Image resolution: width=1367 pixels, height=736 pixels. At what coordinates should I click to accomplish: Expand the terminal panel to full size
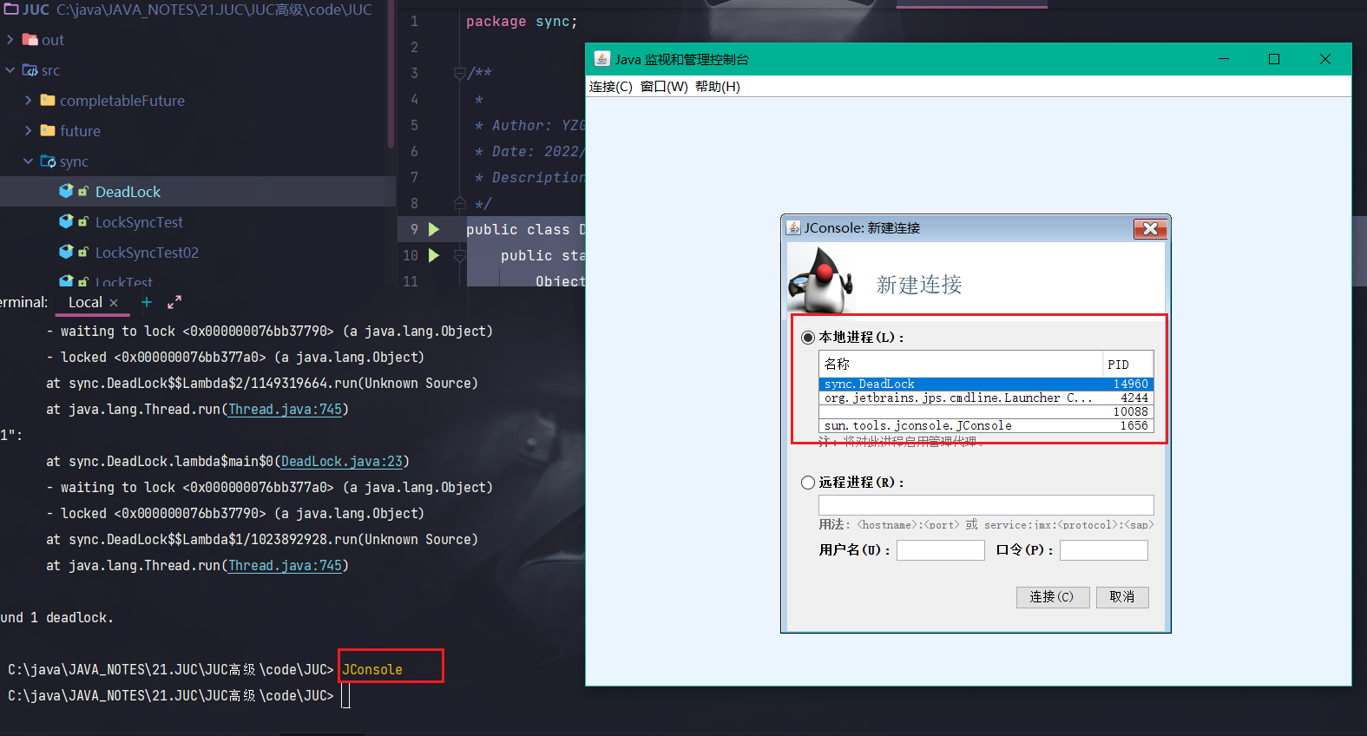tap(174, 302)
